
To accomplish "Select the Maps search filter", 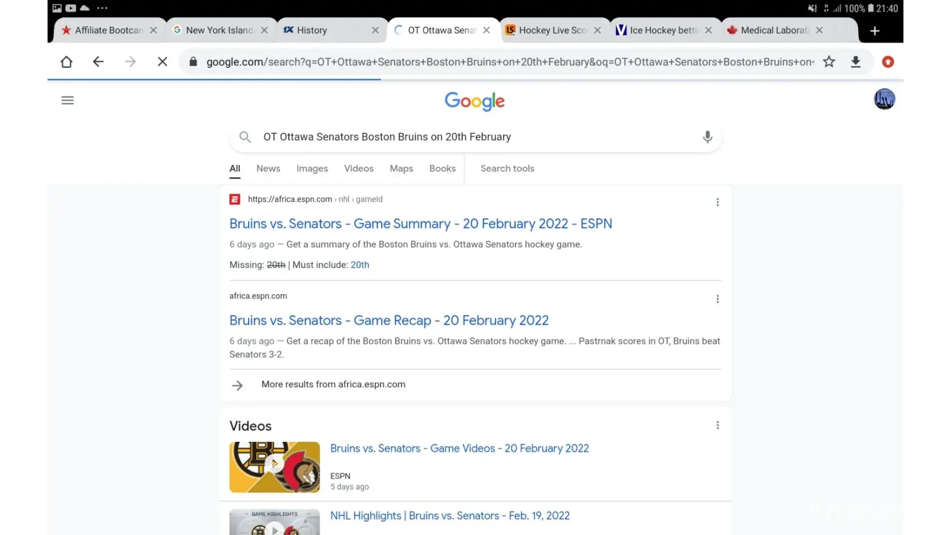I will tap(402, 169).
